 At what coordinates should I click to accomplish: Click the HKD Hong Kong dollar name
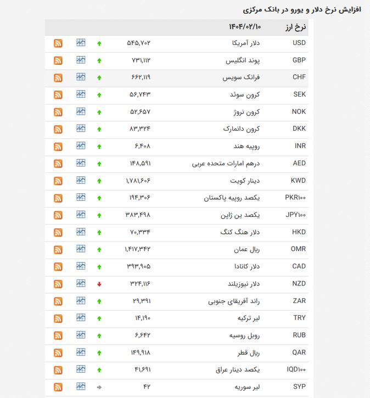(x=240, y=232)
